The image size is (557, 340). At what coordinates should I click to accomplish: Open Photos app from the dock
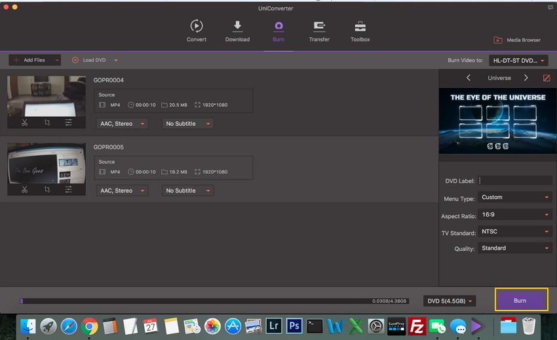tap(212, 326)
